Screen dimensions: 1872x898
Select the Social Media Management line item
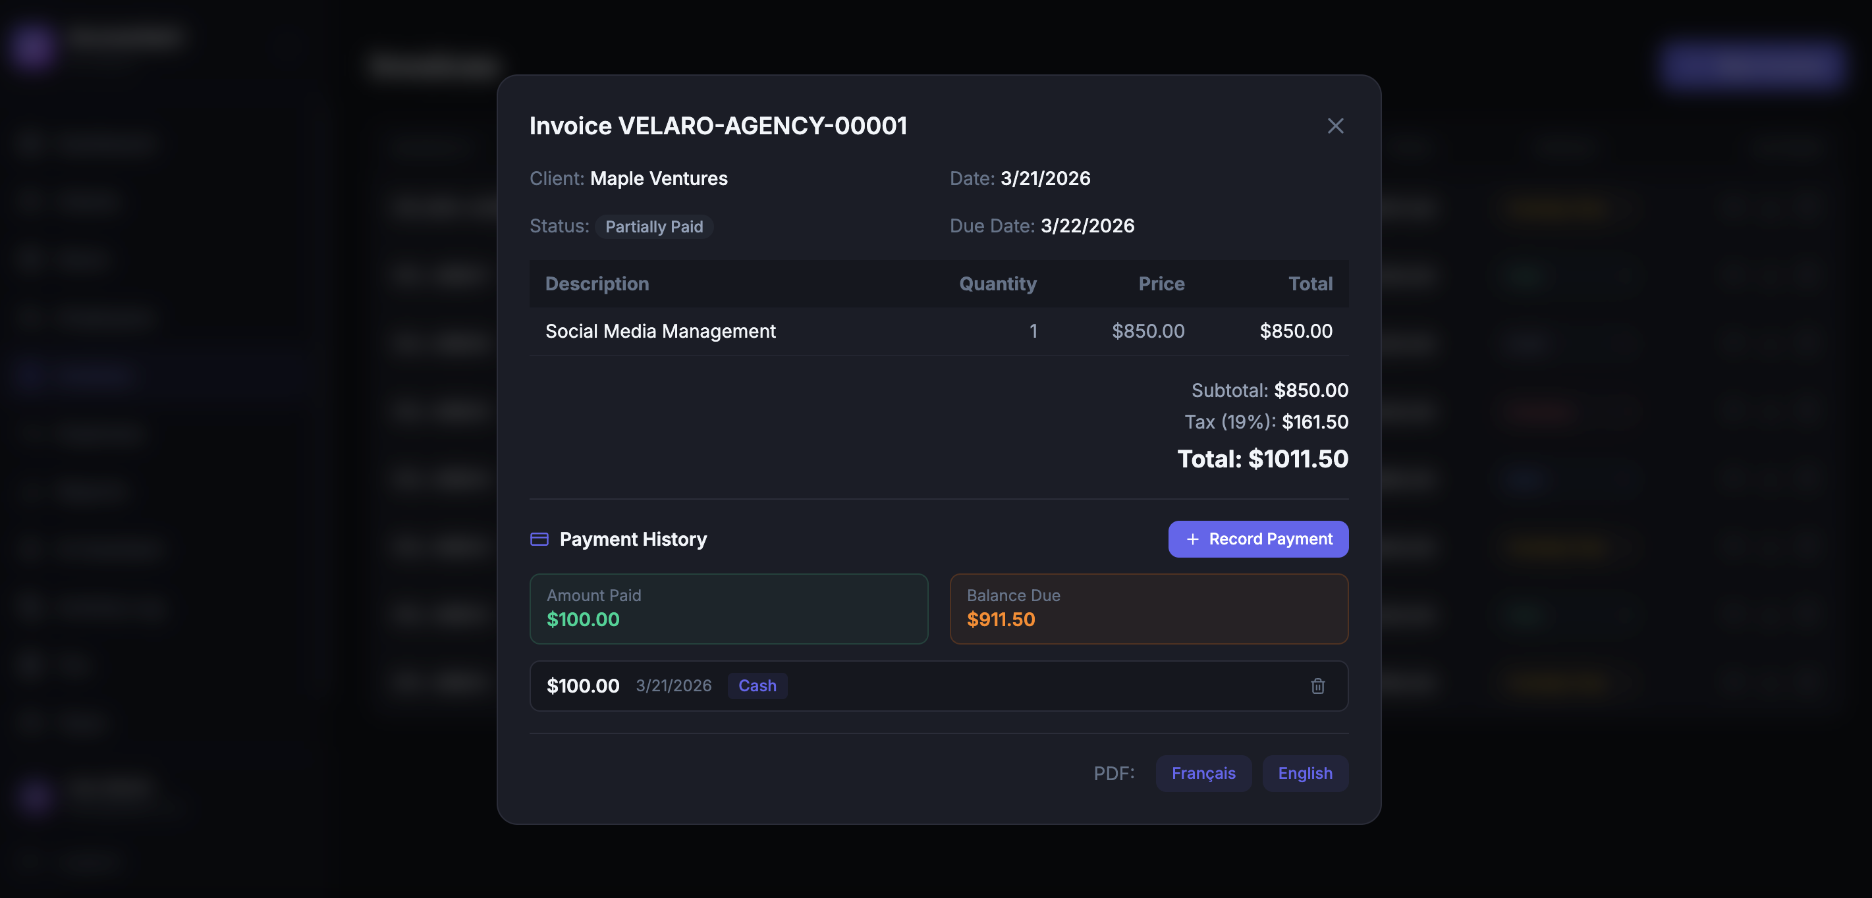660,331
